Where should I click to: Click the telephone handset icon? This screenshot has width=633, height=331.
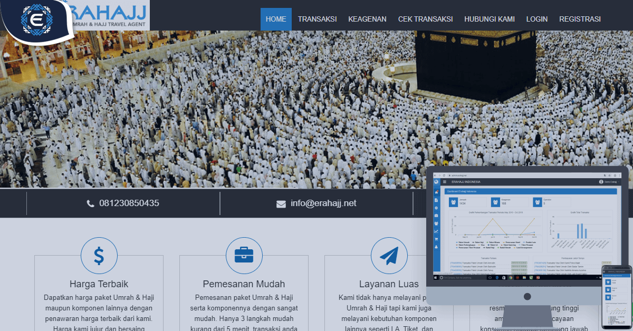(x=91, y=203)
